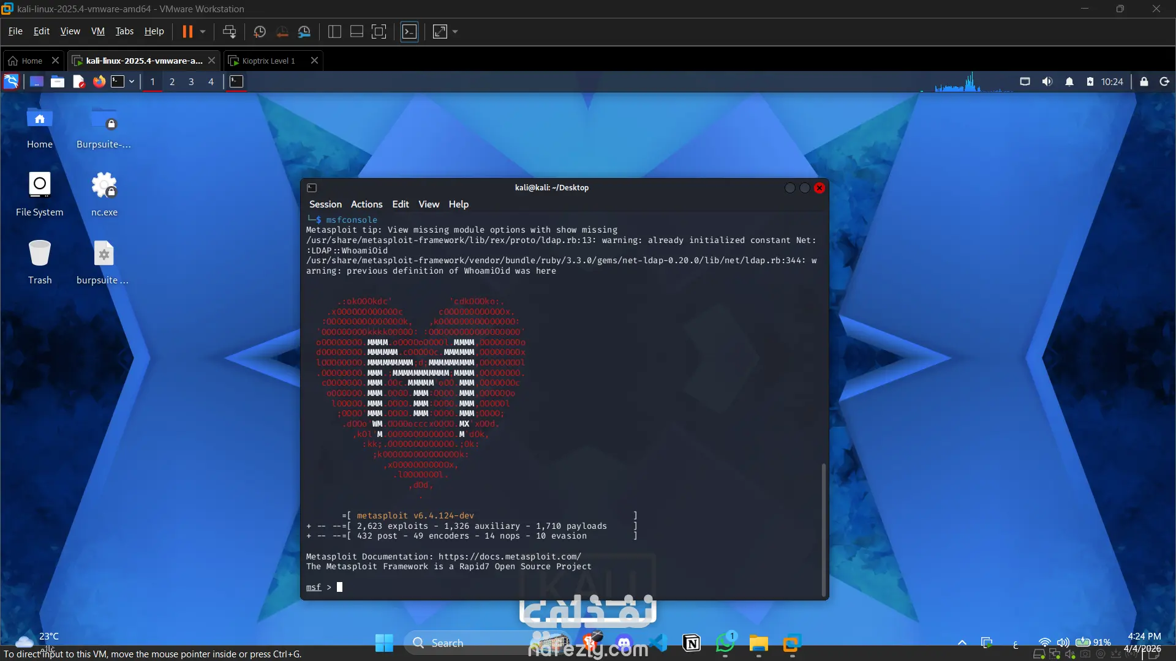The image size is (1176, 661).
Task: Open the VMware File menu
Action: 15,31
